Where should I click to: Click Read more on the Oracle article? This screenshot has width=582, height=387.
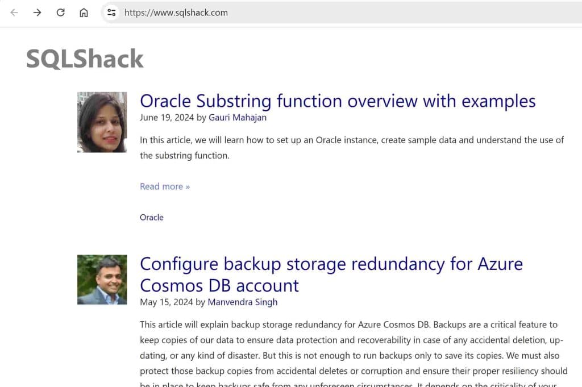(x=165, y=186)
